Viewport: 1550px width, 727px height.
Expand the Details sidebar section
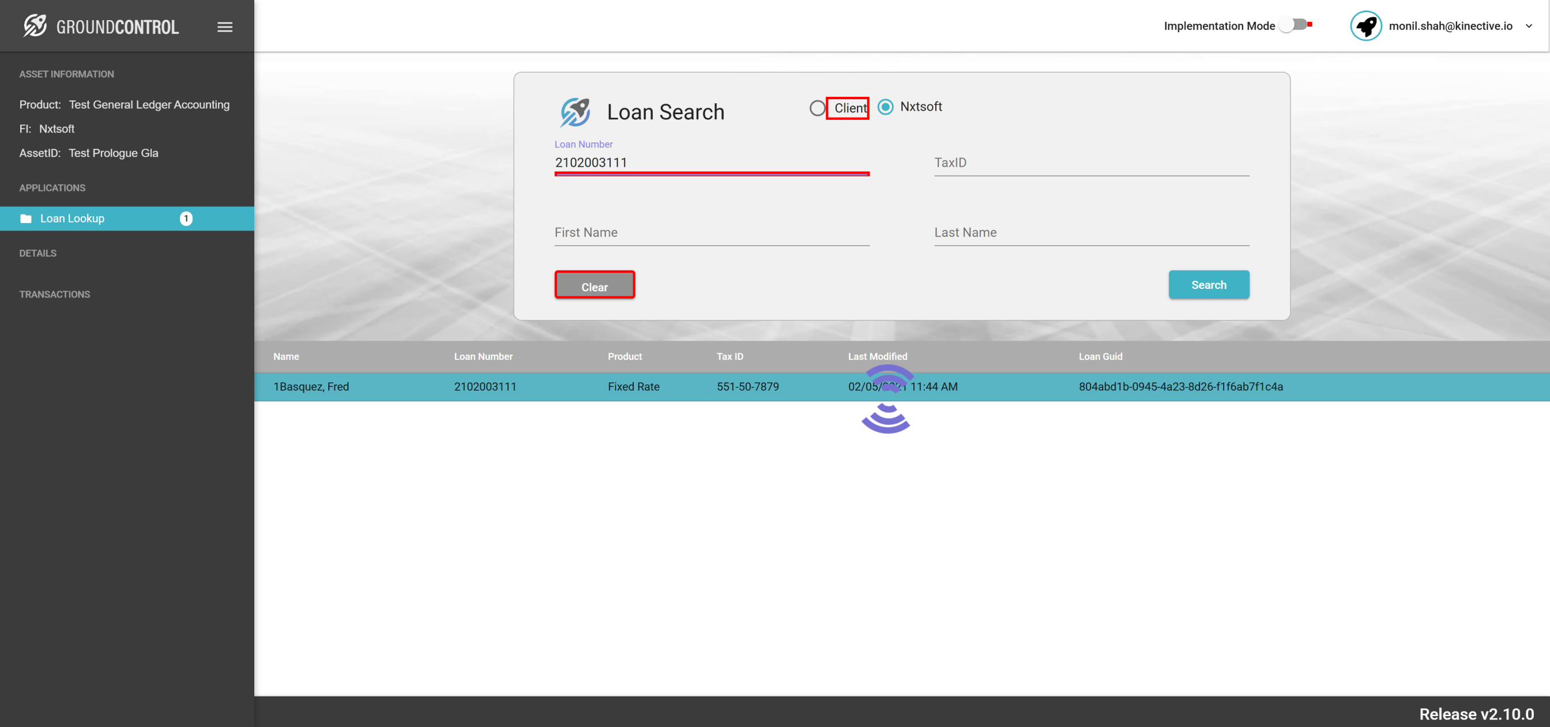click(x=38, y=253)
